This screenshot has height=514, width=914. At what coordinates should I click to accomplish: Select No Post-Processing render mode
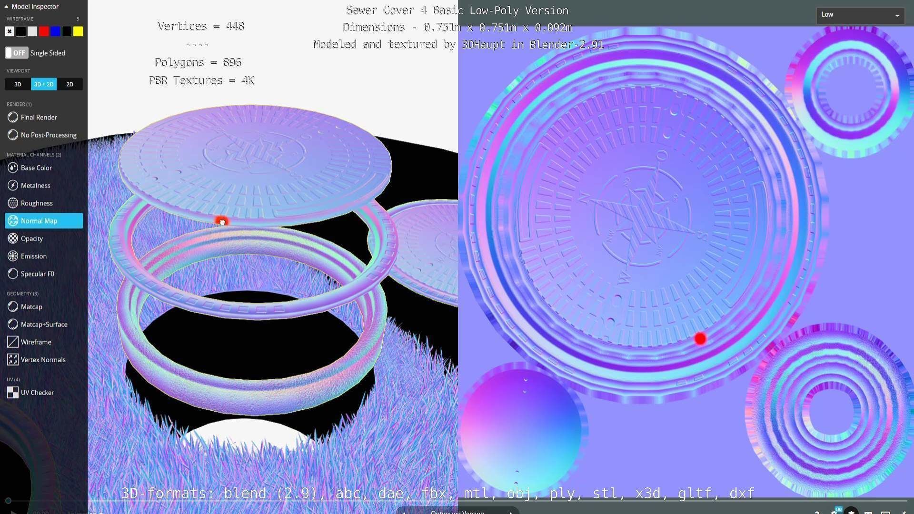[x=48, y=135]
